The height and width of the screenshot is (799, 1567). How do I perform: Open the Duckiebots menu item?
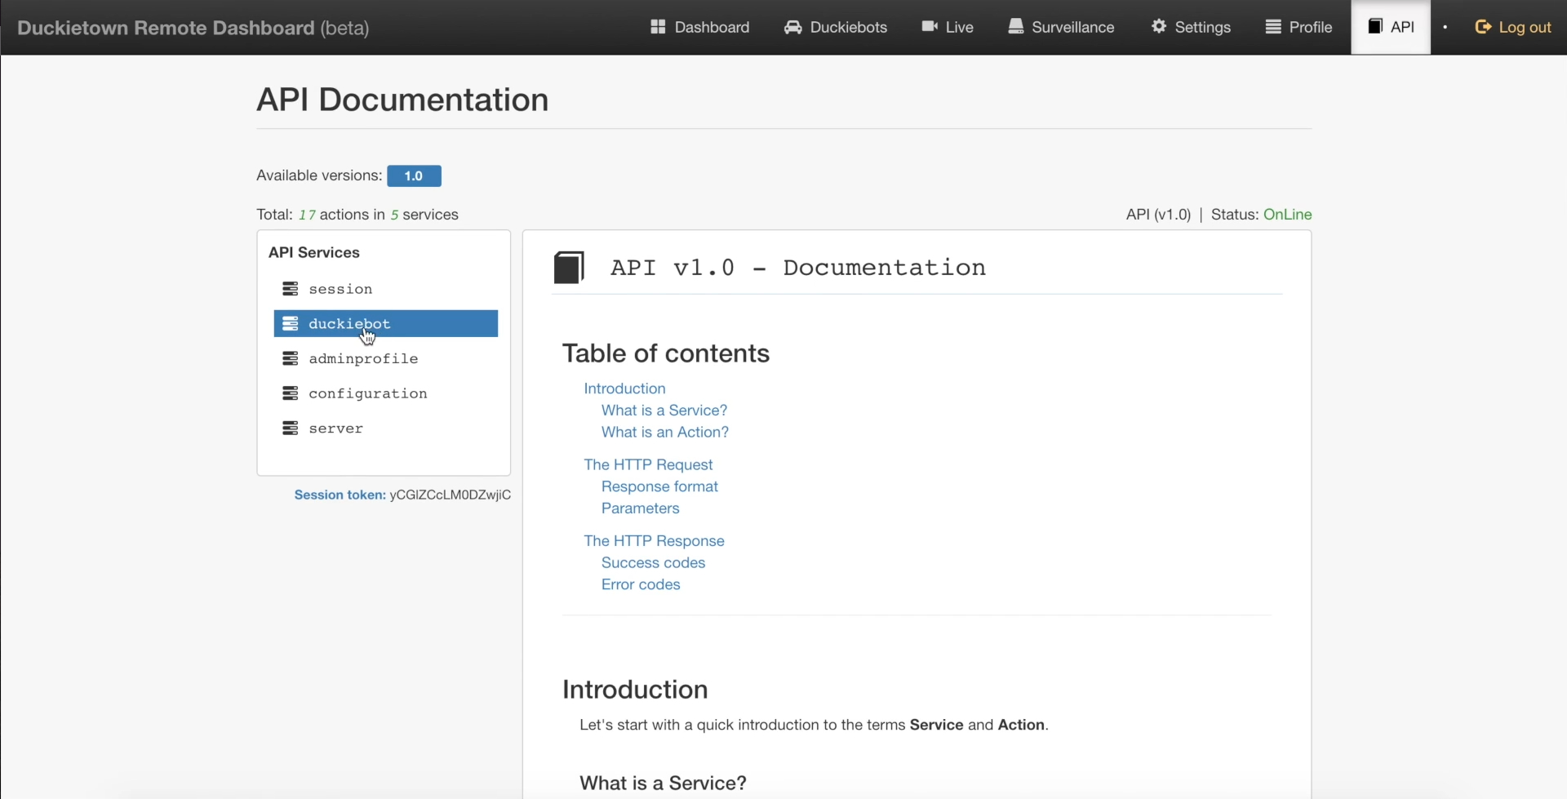pyautogui.click(x=835, y=27)
